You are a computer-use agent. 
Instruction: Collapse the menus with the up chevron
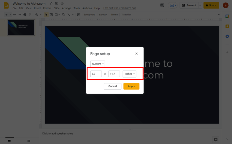coord(219,15)
